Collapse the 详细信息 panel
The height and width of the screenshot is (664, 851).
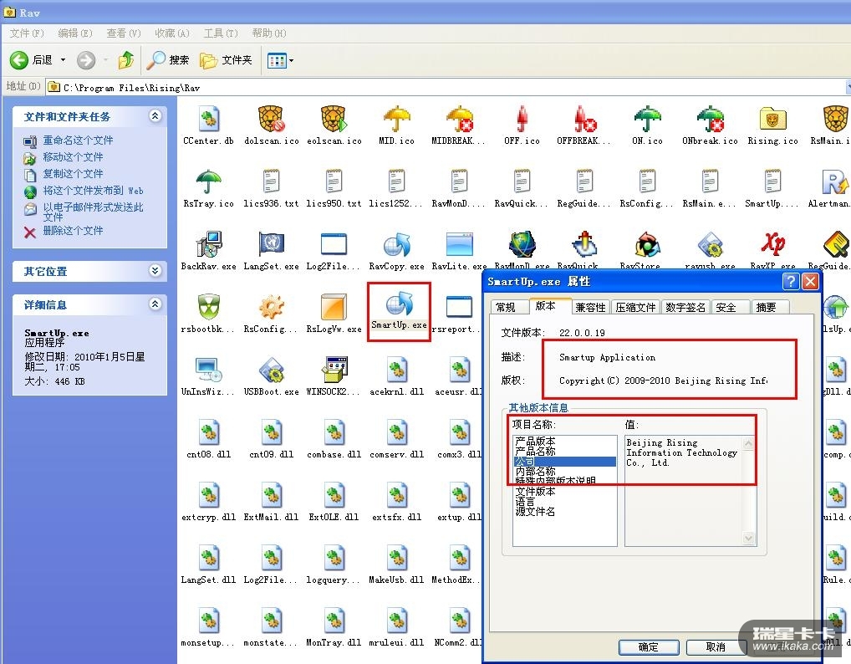point(155,304)
